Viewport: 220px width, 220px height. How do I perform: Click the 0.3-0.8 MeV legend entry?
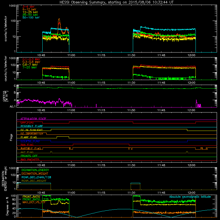(31, 62)
